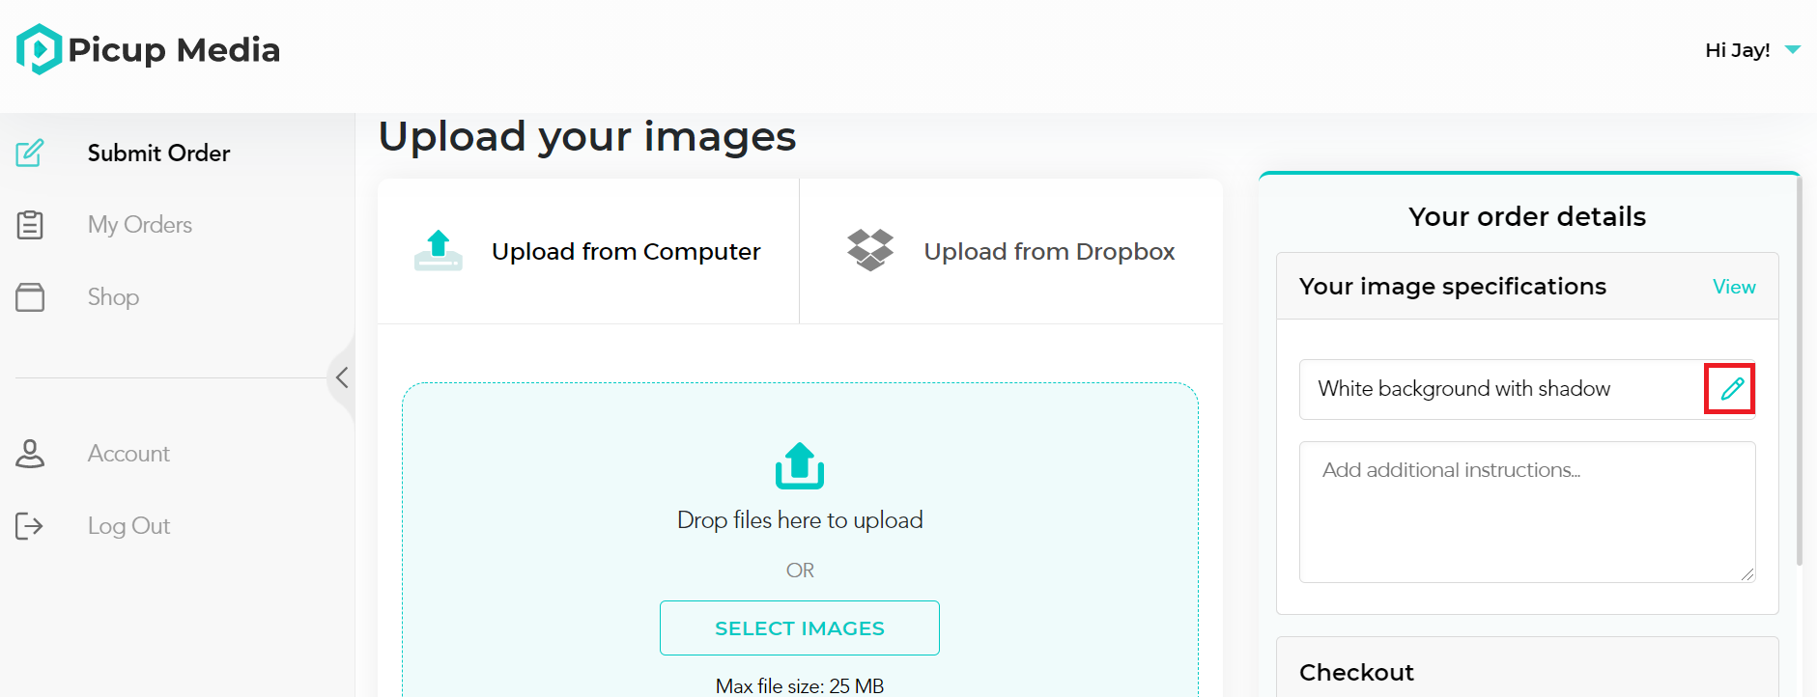Viewport: 1817px width, 697px height.
Task: Click the order details panel scrollbar
Action: [x=1799, y=372]
